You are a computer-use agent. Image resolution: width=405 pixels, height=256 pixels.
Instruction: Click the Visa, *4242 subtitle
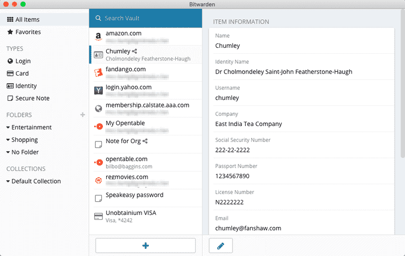pyautogui.click(x=119, y=220)
